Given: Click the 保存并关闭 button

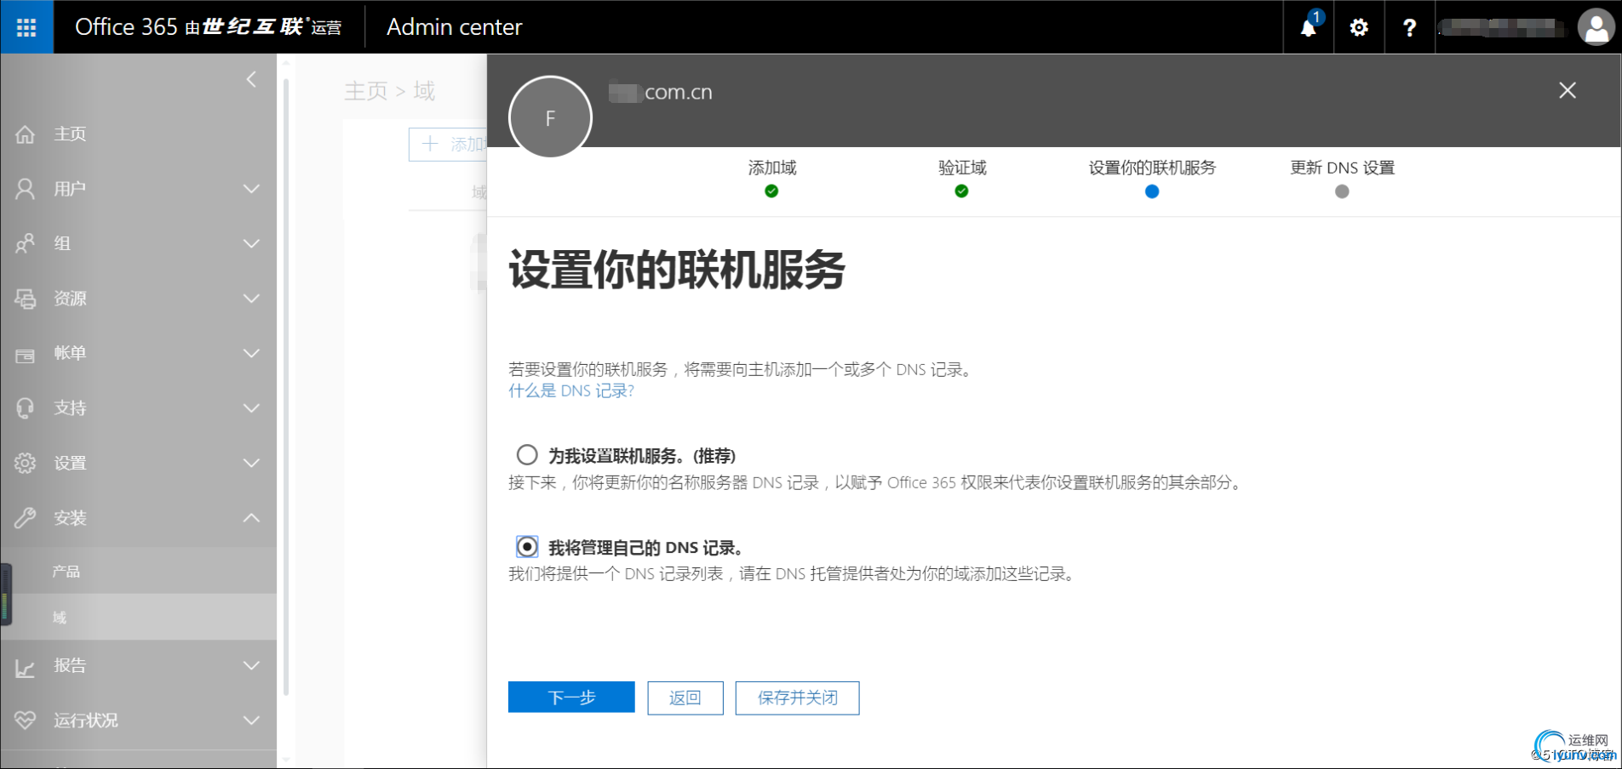Looking at the screenshot, I should [x=797, y=698].
